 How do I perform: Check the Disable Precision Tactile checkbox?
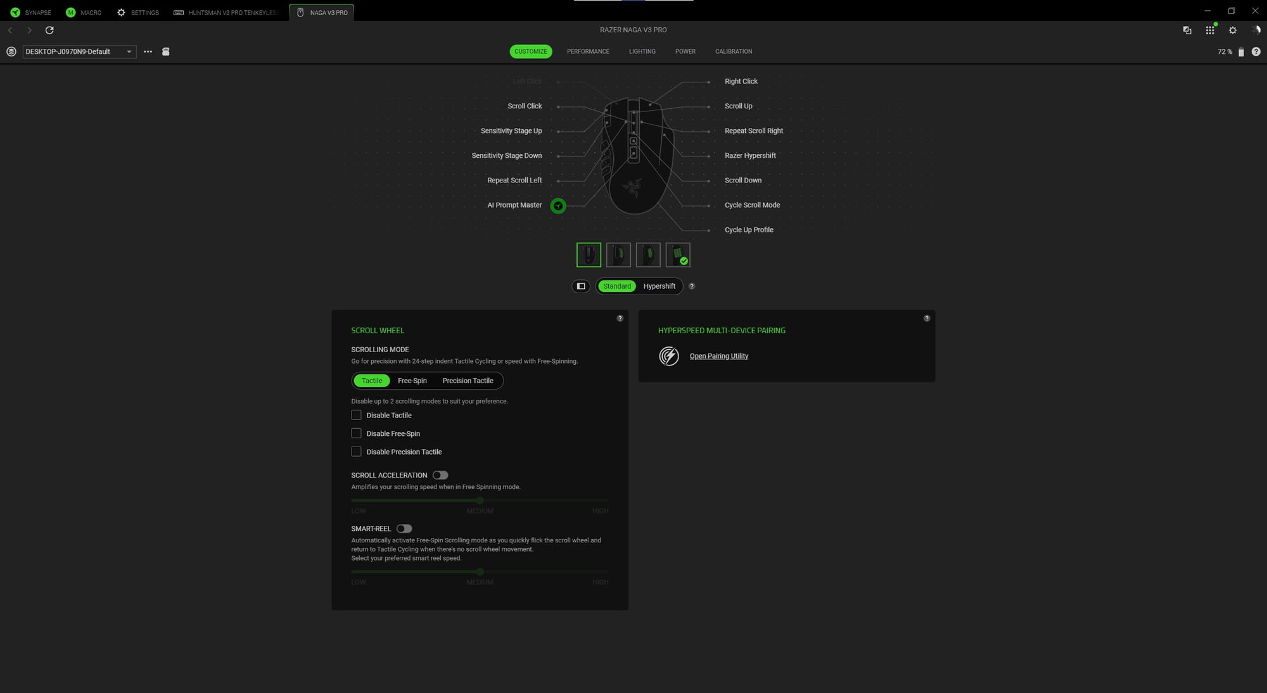point(357,452)
